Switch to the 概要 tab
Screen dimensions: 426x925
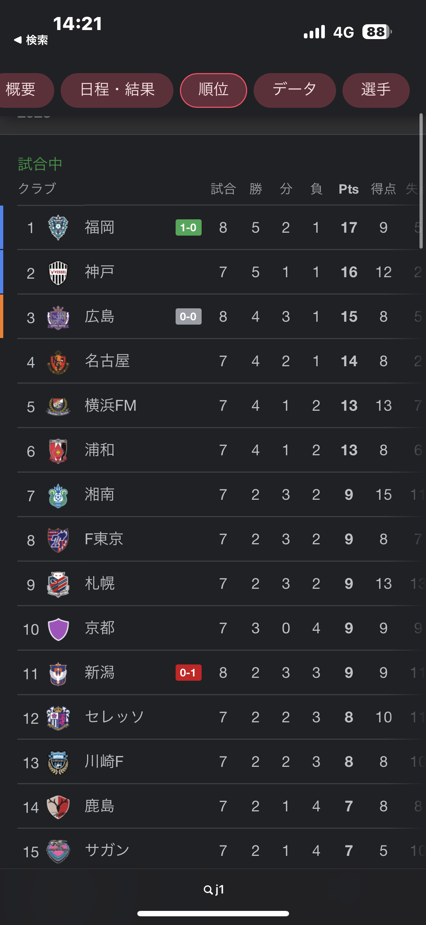pos(22,90)
